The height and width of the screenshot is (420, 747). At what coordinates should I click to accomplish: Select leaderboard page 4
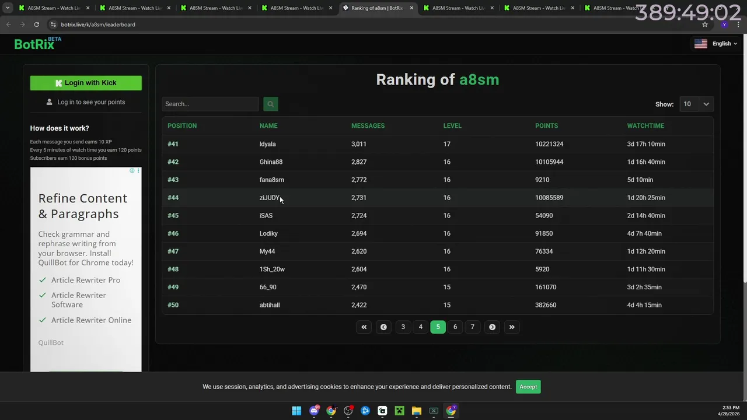[420, 327]
